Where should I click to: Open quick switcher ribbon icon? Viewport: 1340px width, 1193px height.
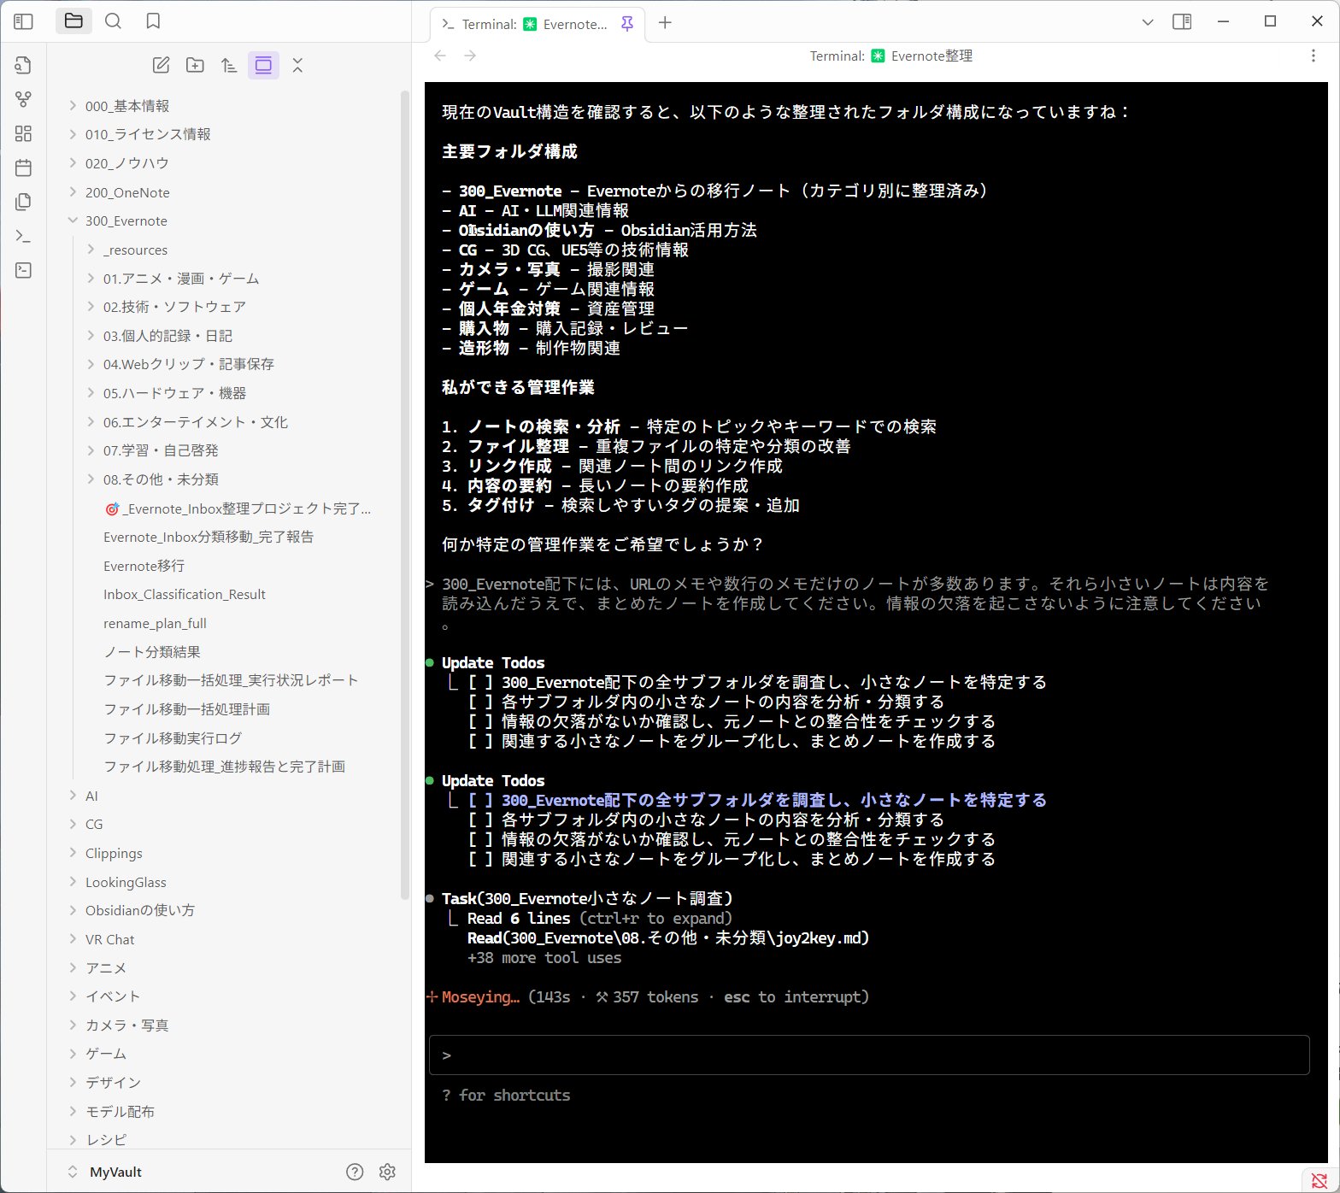click(x=24, y=65)
